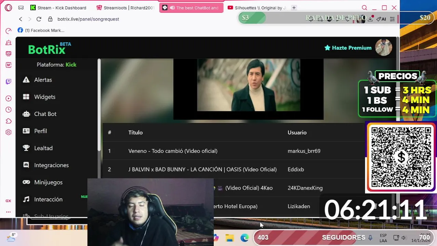437x246 pixels.
Task: Click user markus_brr69 in the queue
Action: point(304,151)
